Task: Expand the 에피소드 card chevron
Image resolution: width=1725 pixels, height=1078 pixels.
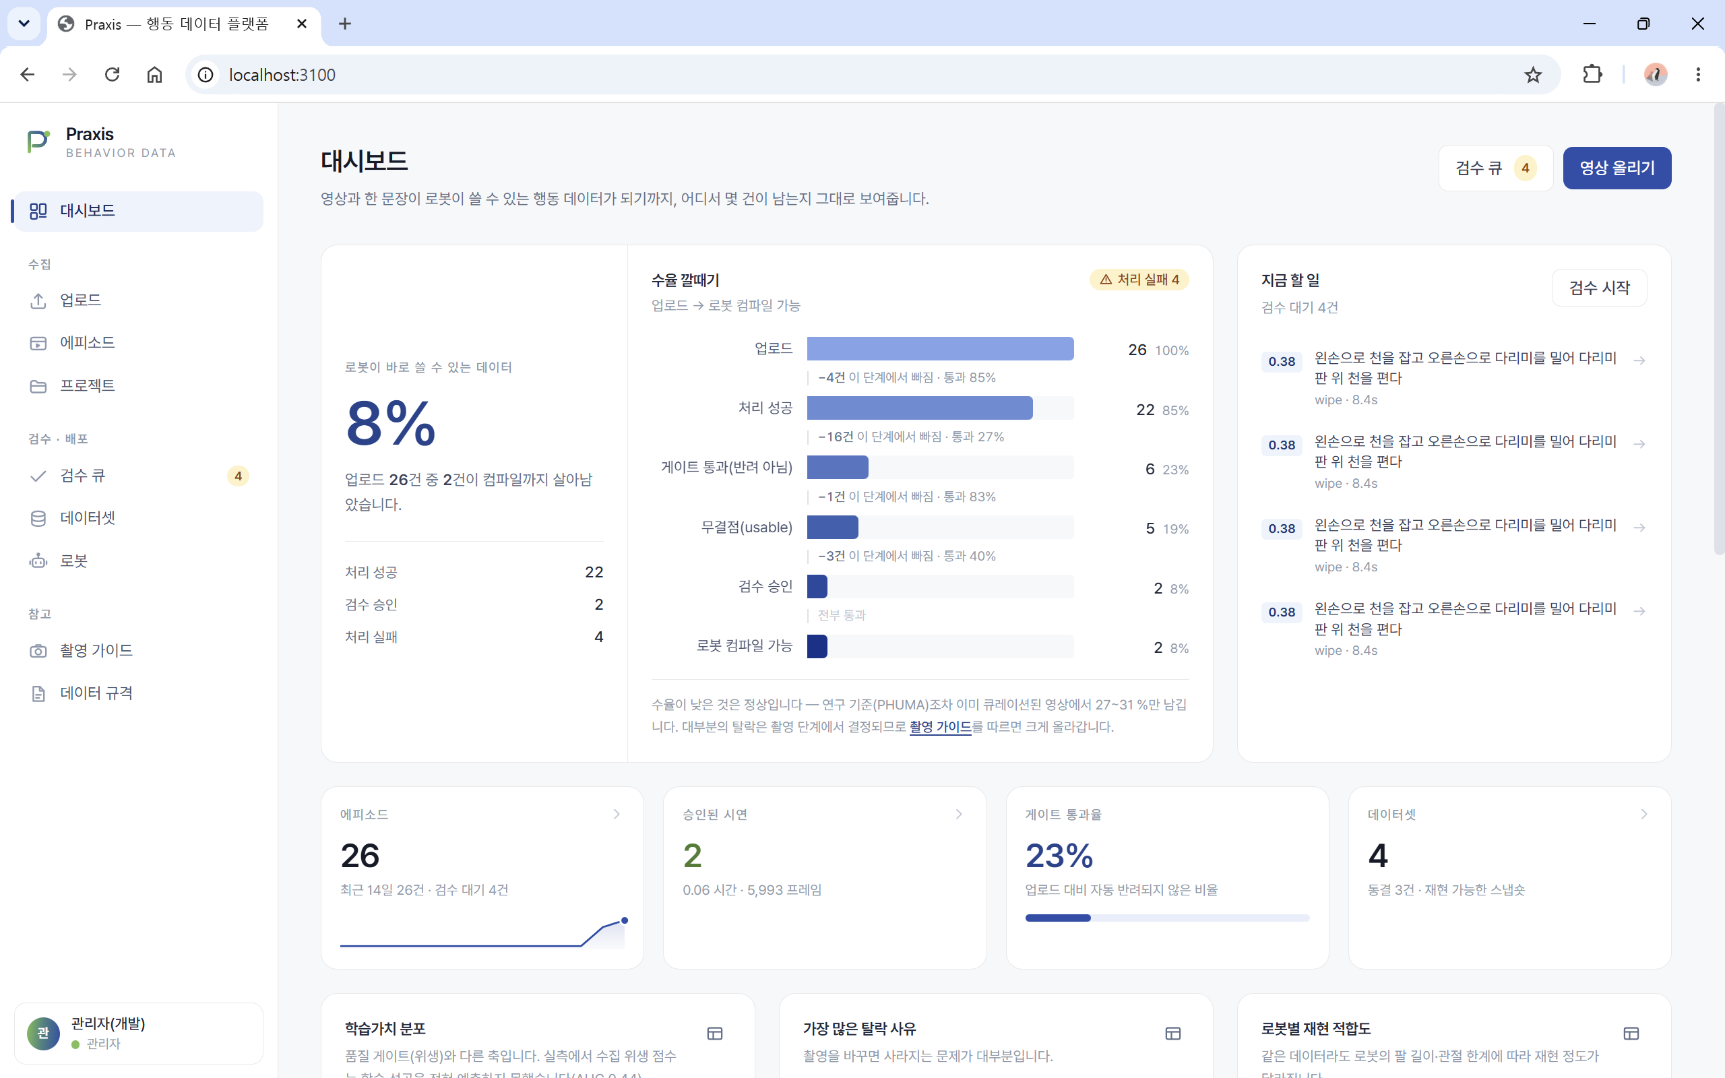Action: (617, 814)
